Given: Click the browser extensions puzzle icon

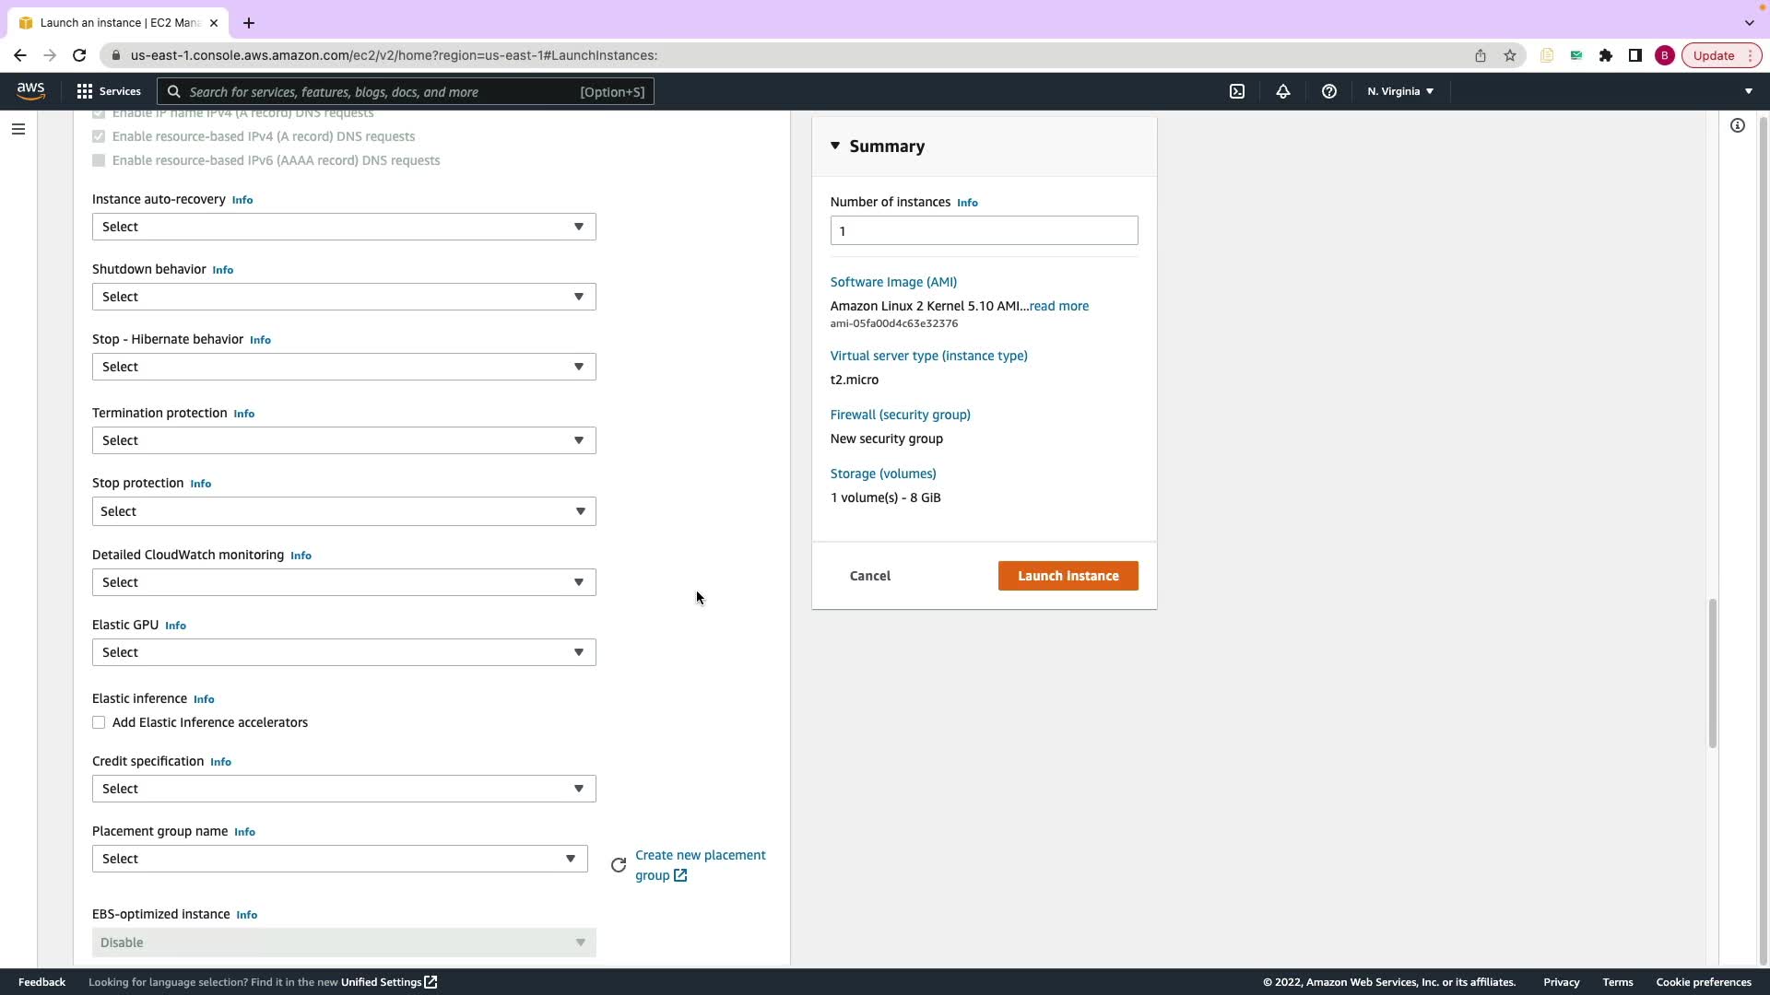Looking at the screenshot, I should [x=1606, y=55].
